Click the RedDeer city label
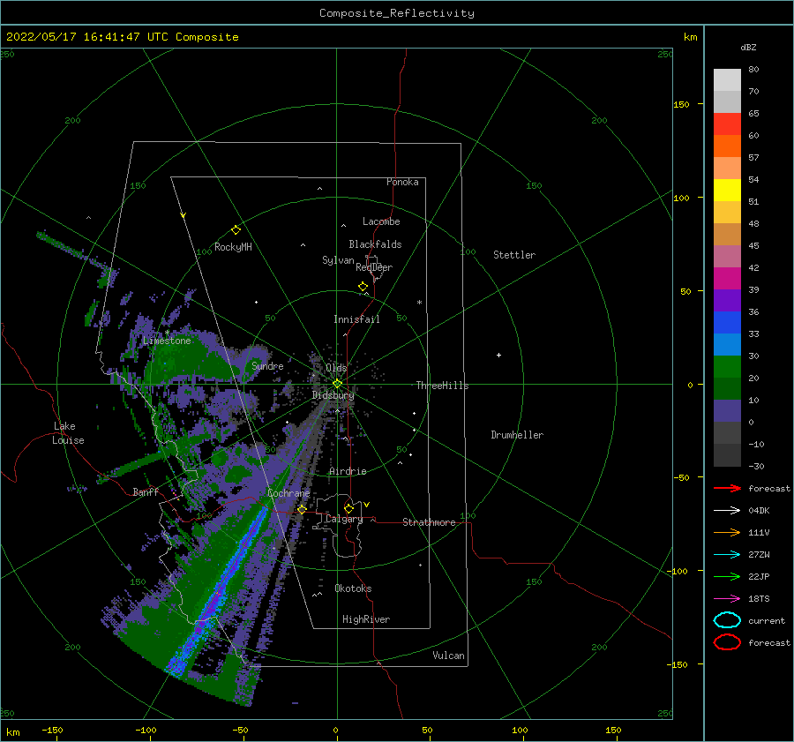 coord(374,267)
